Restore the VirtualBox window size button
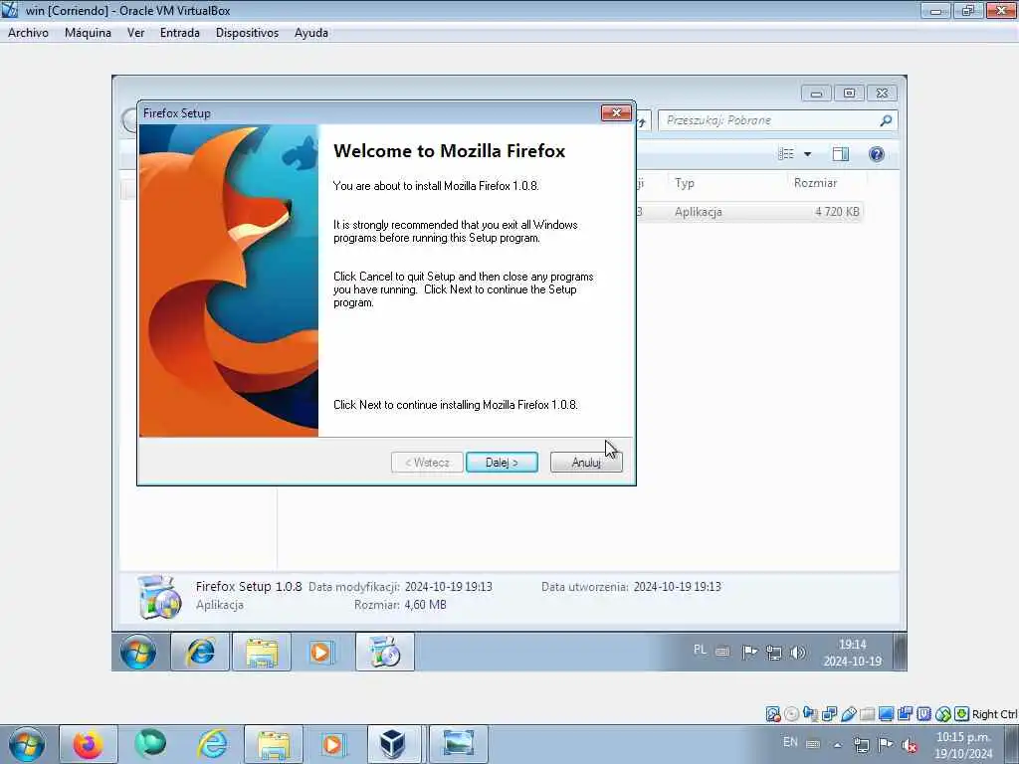Viewport: 1019px width, 764px height. [968, 10]
